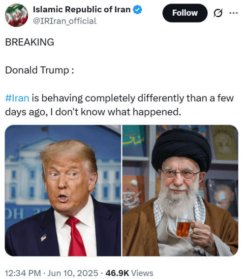
Task: Open the 46.9K Views count
Action: (x=129, y=273)
